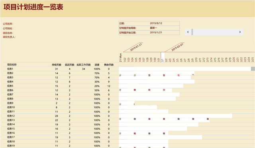The width and height of the screenshot is (255, 148).
Task: Click 任务3 delay days value 7
Action: (69, 77)
